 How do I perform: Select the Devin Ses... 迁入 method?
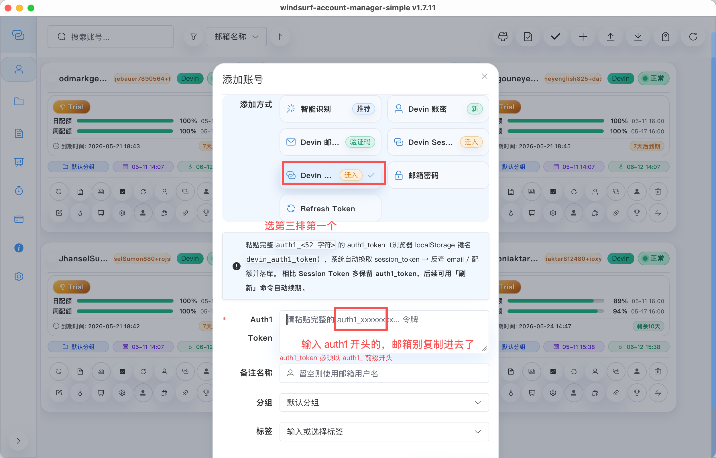[438, 142]
